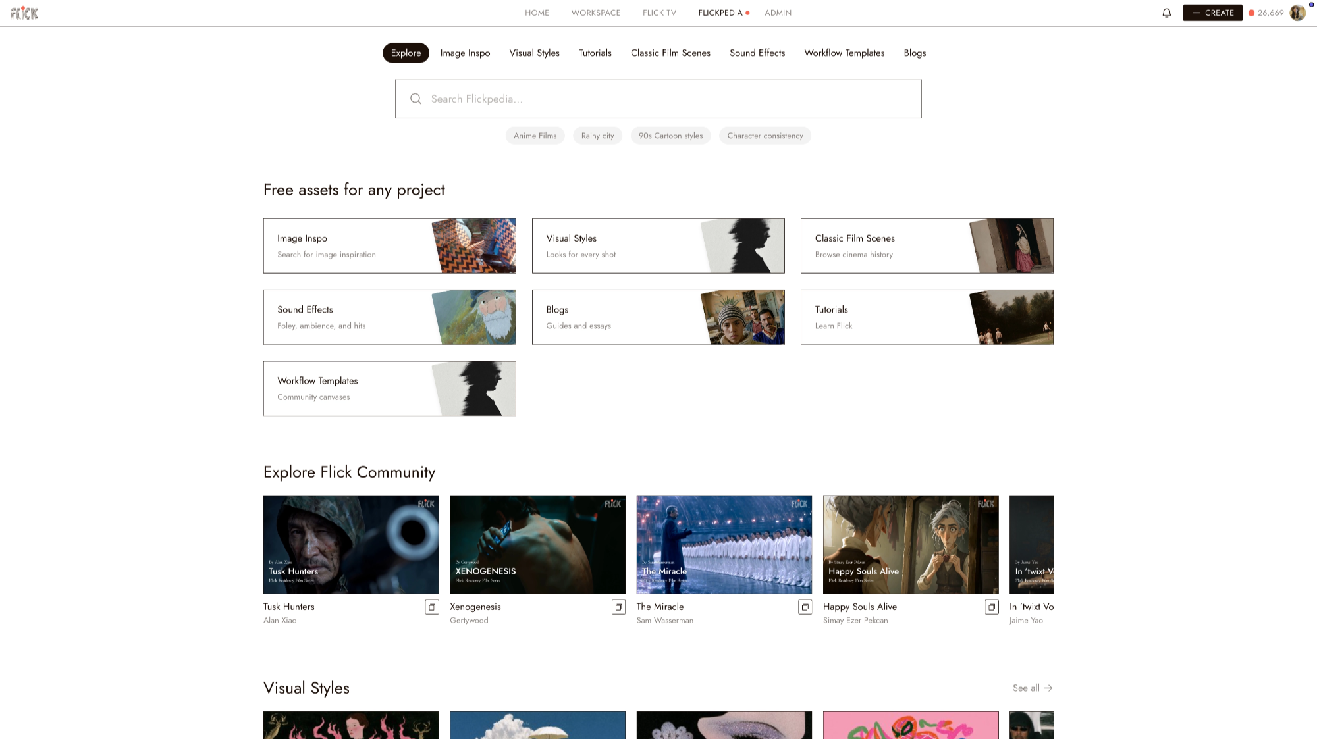The width and height of the screenshot is (1317, 739).
Task: Open the notifications bell
Action: click(1167, 13)
